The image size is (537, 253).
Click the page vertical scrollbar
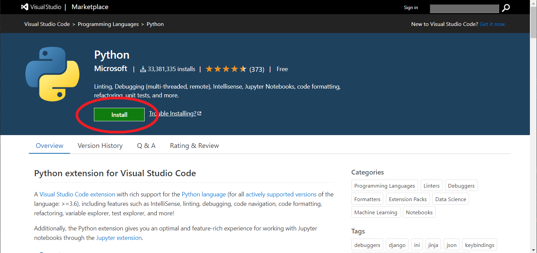point(533,135)
